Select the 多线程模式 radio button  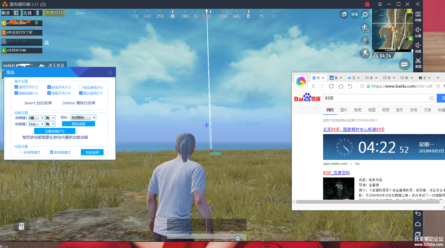coord(21,152)
